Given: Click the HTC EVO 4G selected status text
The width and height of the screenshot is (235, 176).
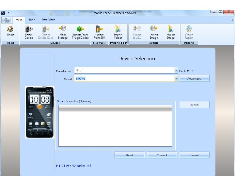Looking at the screenshot, I should coord(73,166).
